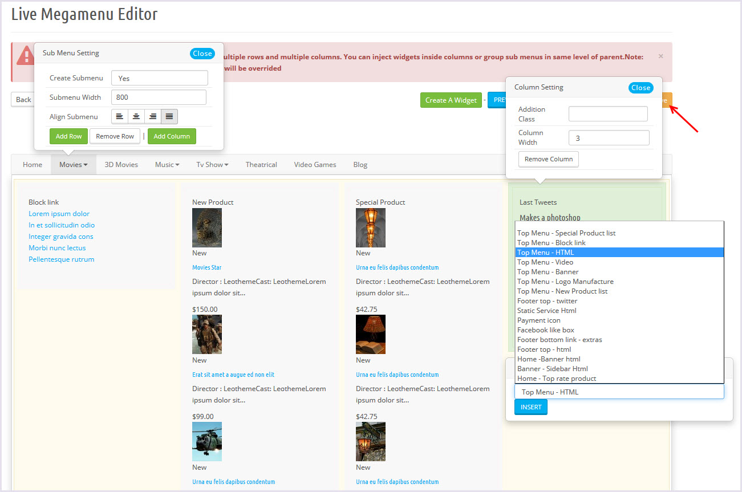The width and height of the screenshot is (742, 492).
Task: Expand the Movies menu dropdown
Action: (x=74, y=165)
